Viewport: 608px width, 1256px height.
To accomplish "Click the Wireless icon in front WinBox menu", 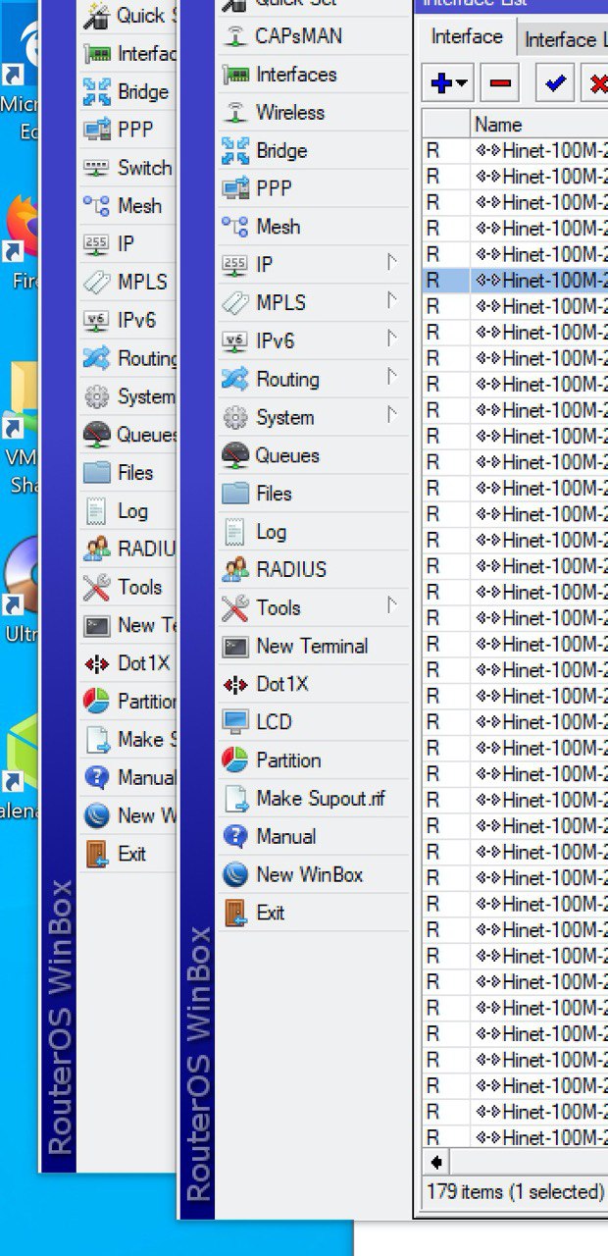I will [235, 113].
